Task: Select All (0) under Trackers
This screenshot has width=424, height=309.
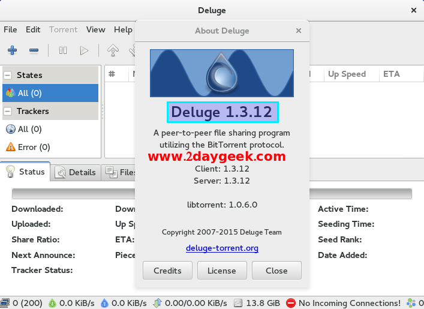Action: click(x=50, y=129)
